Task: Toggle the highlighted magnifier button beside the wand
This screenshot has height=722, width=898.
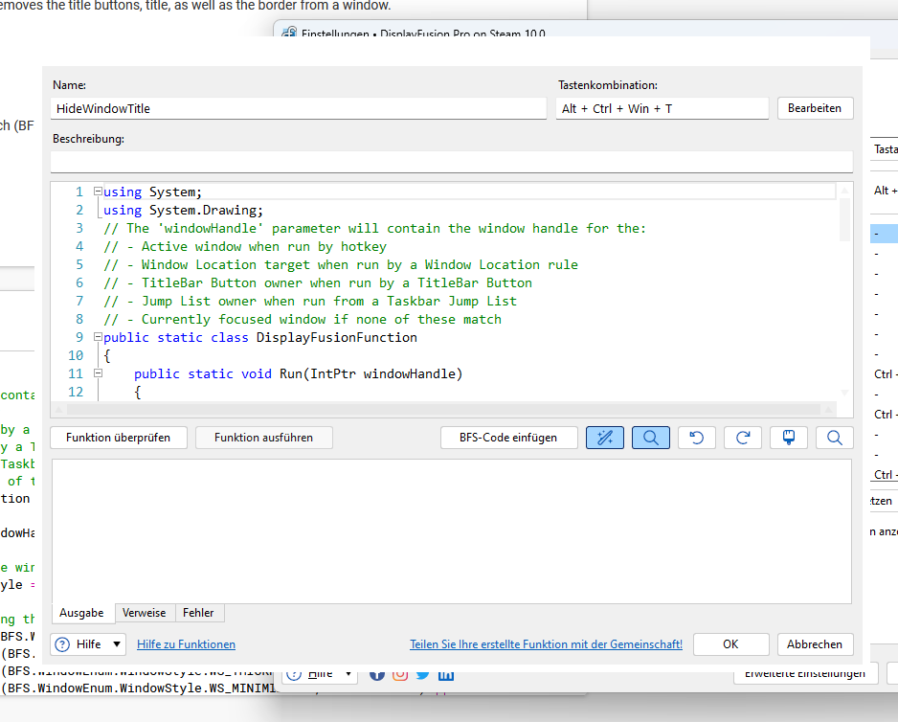Action: tap(651, 438)
